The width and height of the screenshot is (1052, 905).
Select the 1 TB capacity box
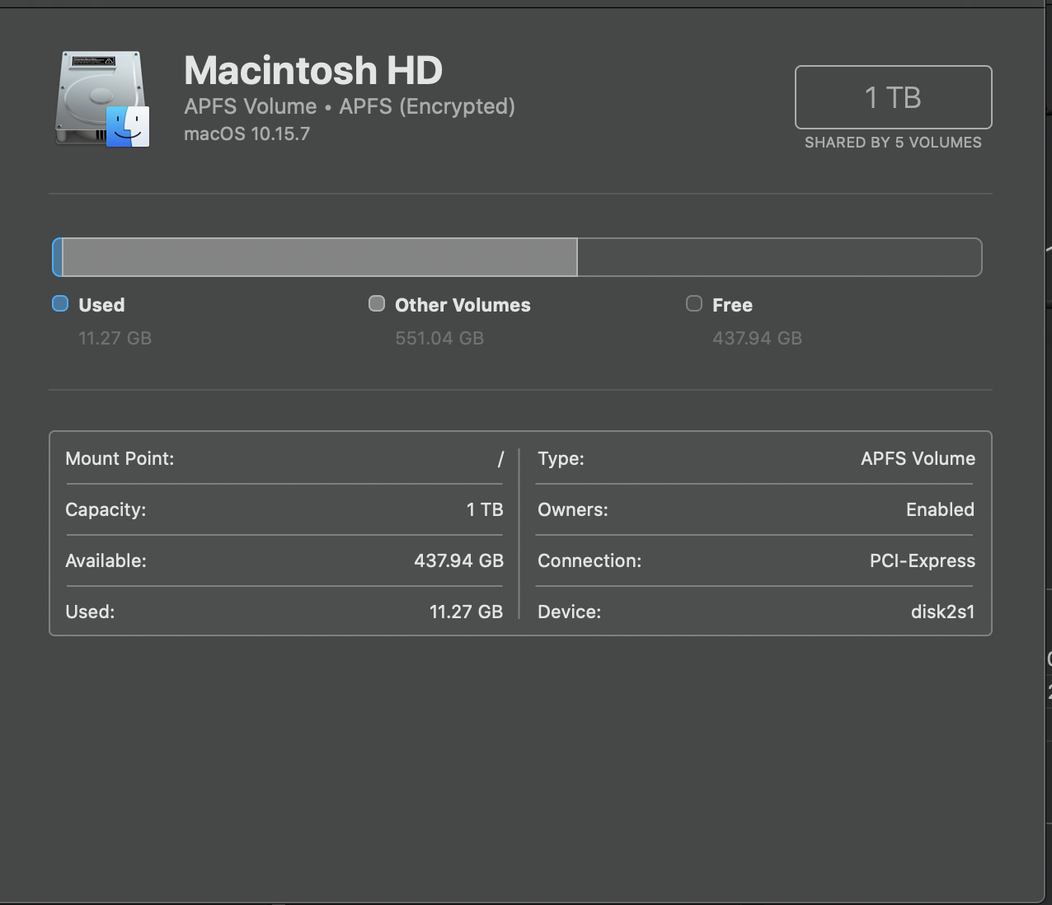pyautogui.click(x=893, y=97)
